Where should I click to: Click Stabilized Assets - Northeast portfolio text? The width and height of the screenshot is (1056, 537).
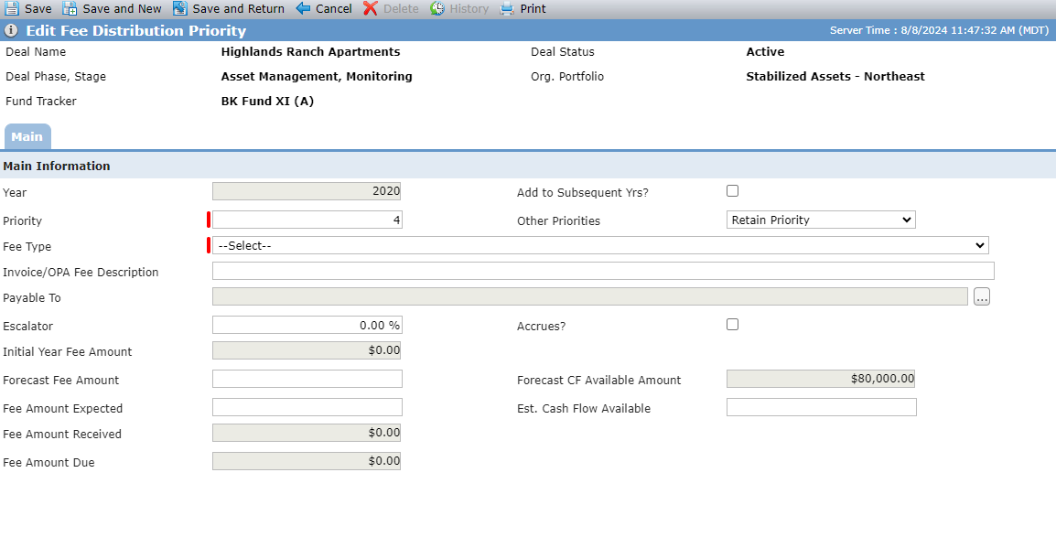835,77
